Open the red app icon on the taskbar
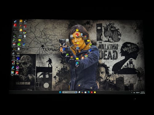The image size is (154, 115). pos(92,92)
